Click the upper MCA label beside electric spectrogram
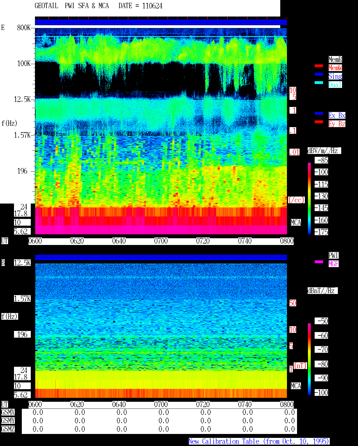358x446 pixels. tap(296, 223)
